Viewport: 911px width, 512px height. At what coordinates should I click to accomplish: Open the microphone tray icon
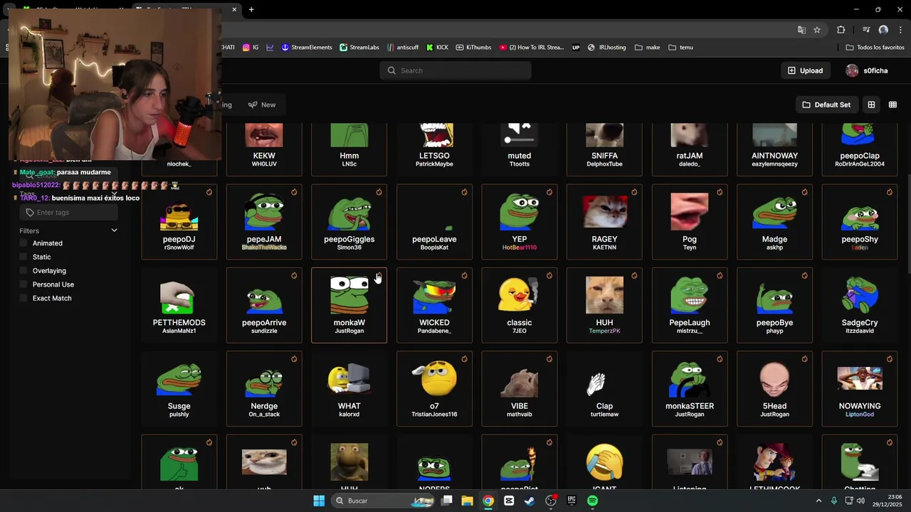pos(834,501)
